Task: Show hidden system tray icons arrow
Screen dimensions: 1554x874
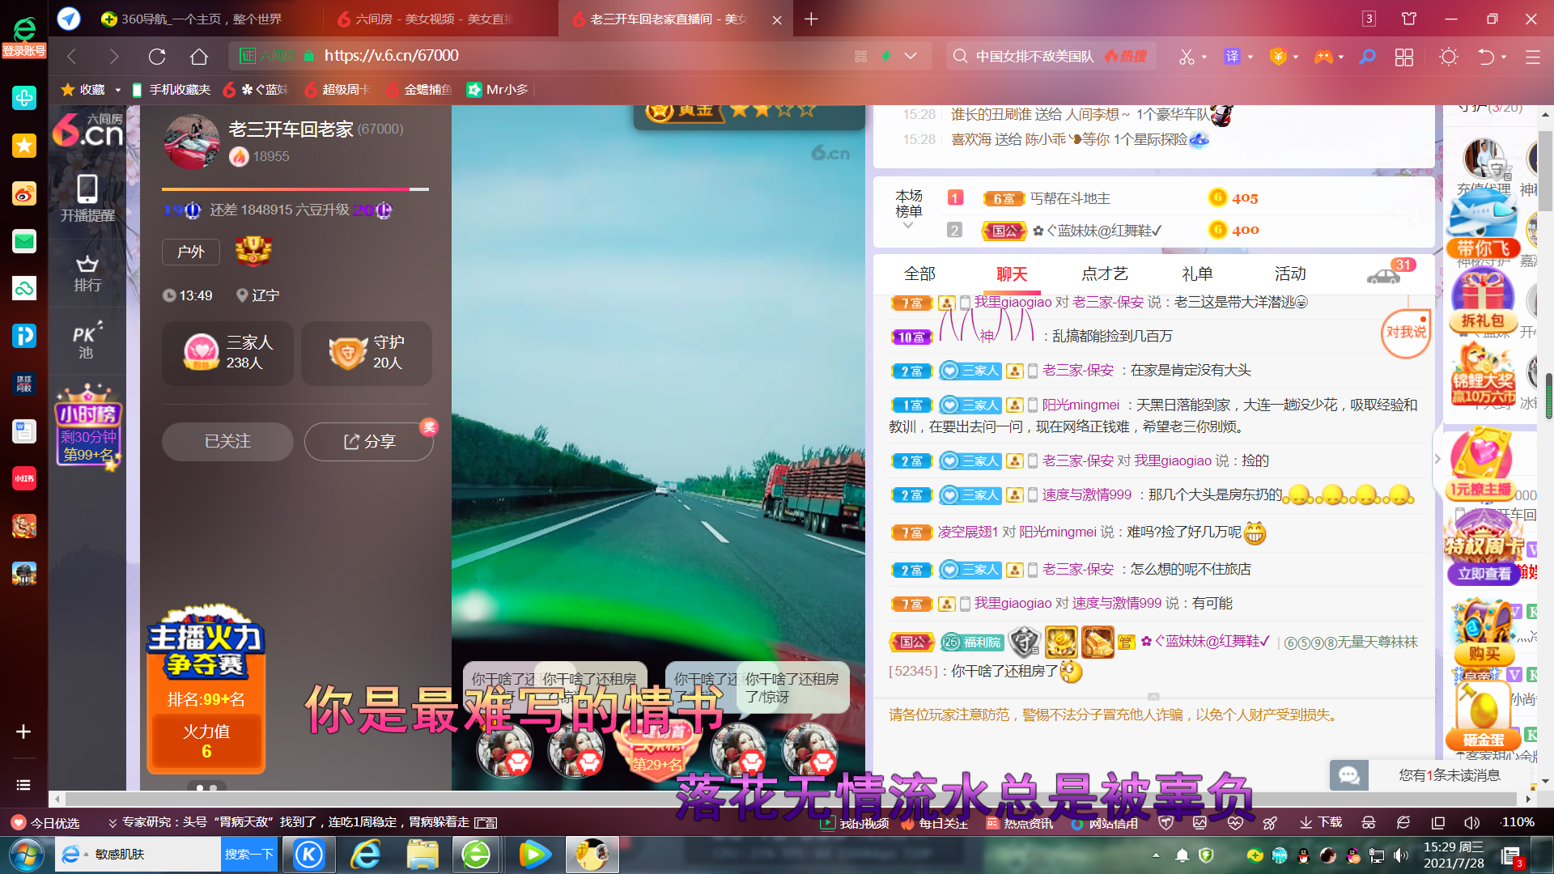Action: click(x=1156, y=855)
